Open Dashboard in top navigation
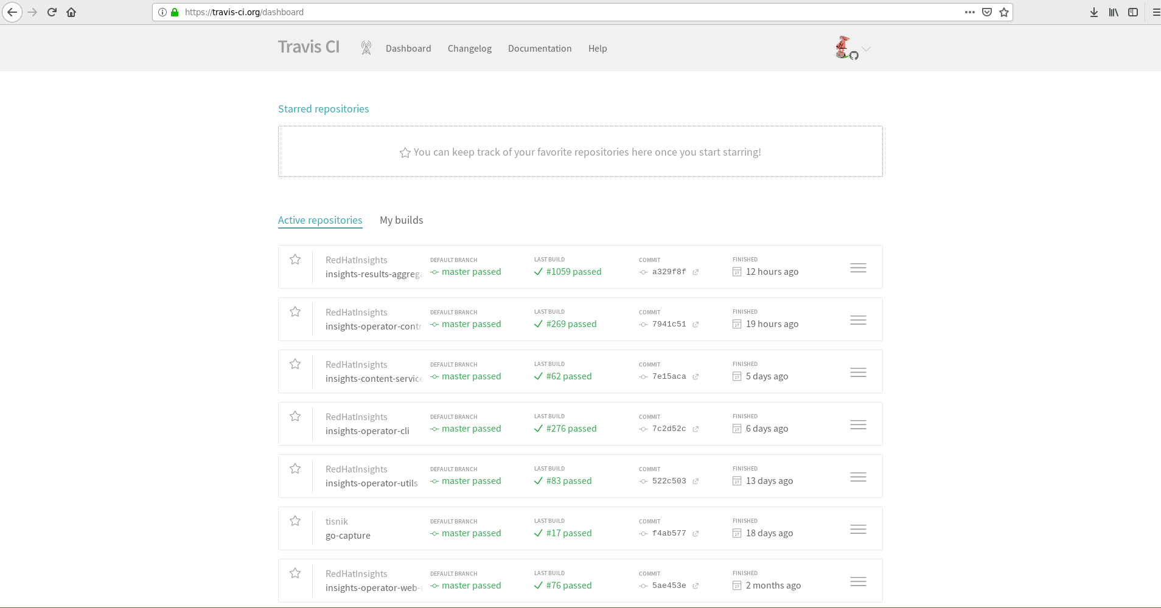This screenshot has width=1161, height=608. [408, 49]
